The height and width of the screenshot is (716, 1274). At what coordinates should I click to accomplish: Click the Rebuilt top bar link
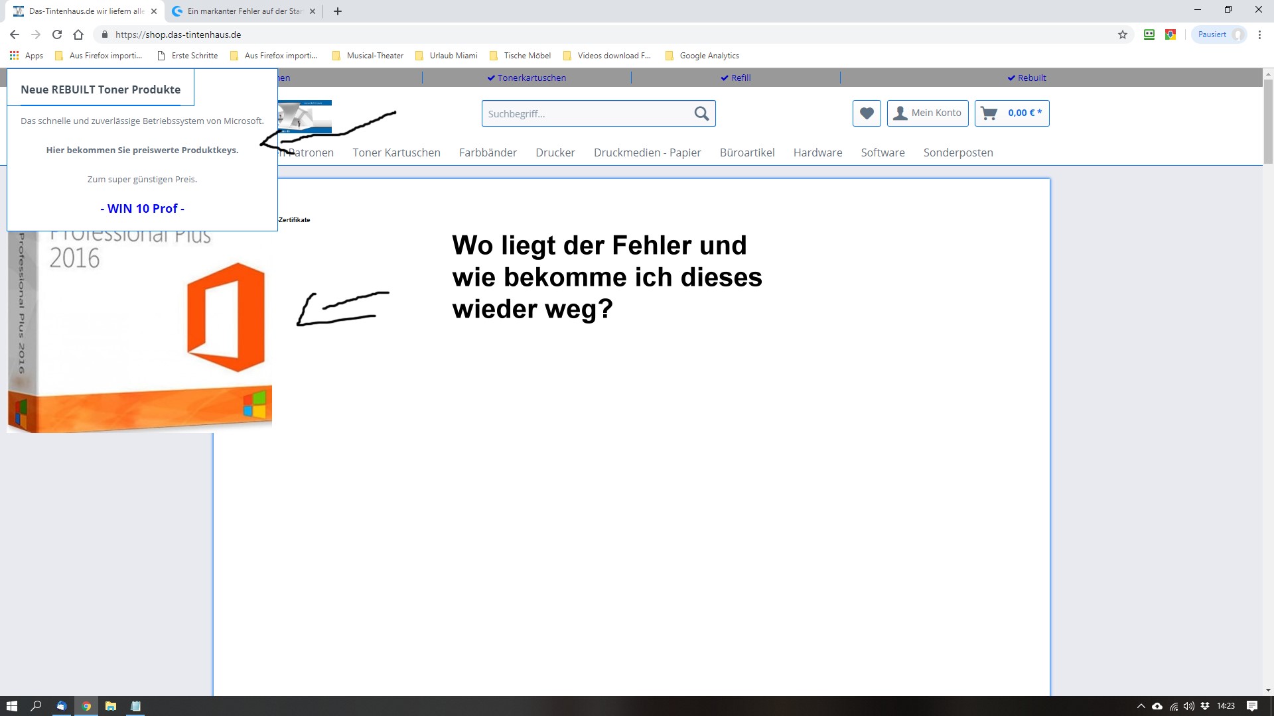click(1027, 78)
